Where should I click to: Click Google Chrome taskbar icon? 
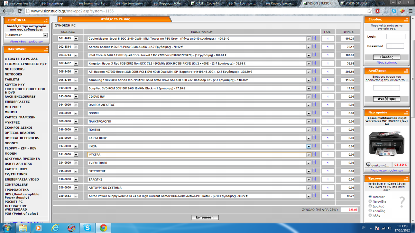click(103, 228)
